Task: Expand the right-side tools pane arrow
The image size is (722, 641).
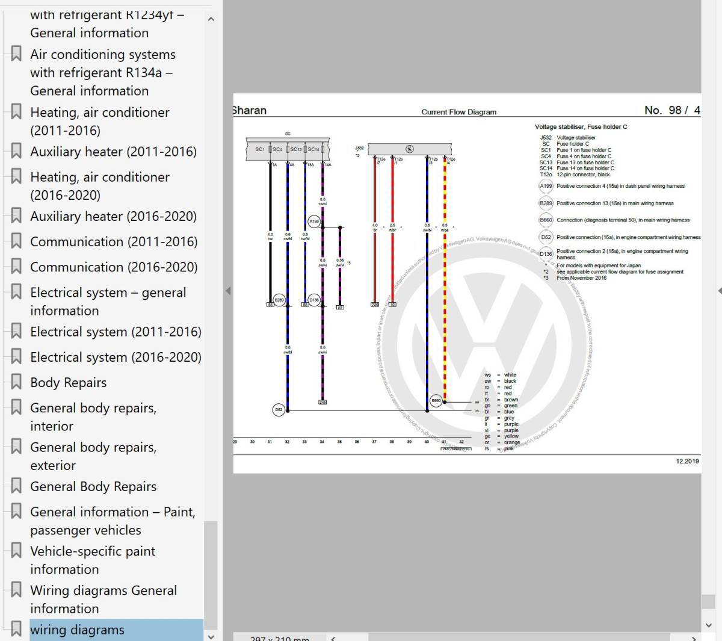Action: [719, 291]
